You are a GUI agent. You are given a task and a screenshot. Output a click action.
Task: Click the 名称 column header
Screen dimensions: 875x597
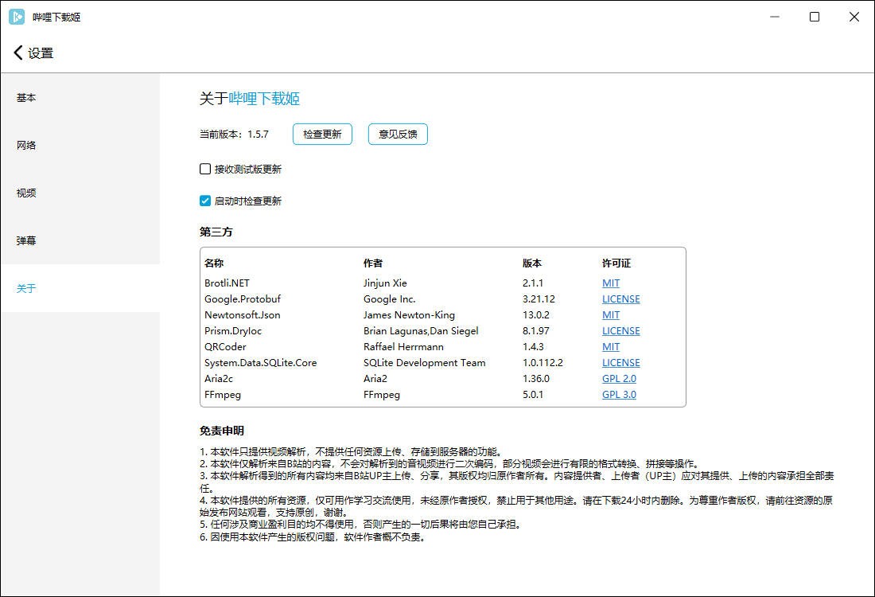pos(214,263)
